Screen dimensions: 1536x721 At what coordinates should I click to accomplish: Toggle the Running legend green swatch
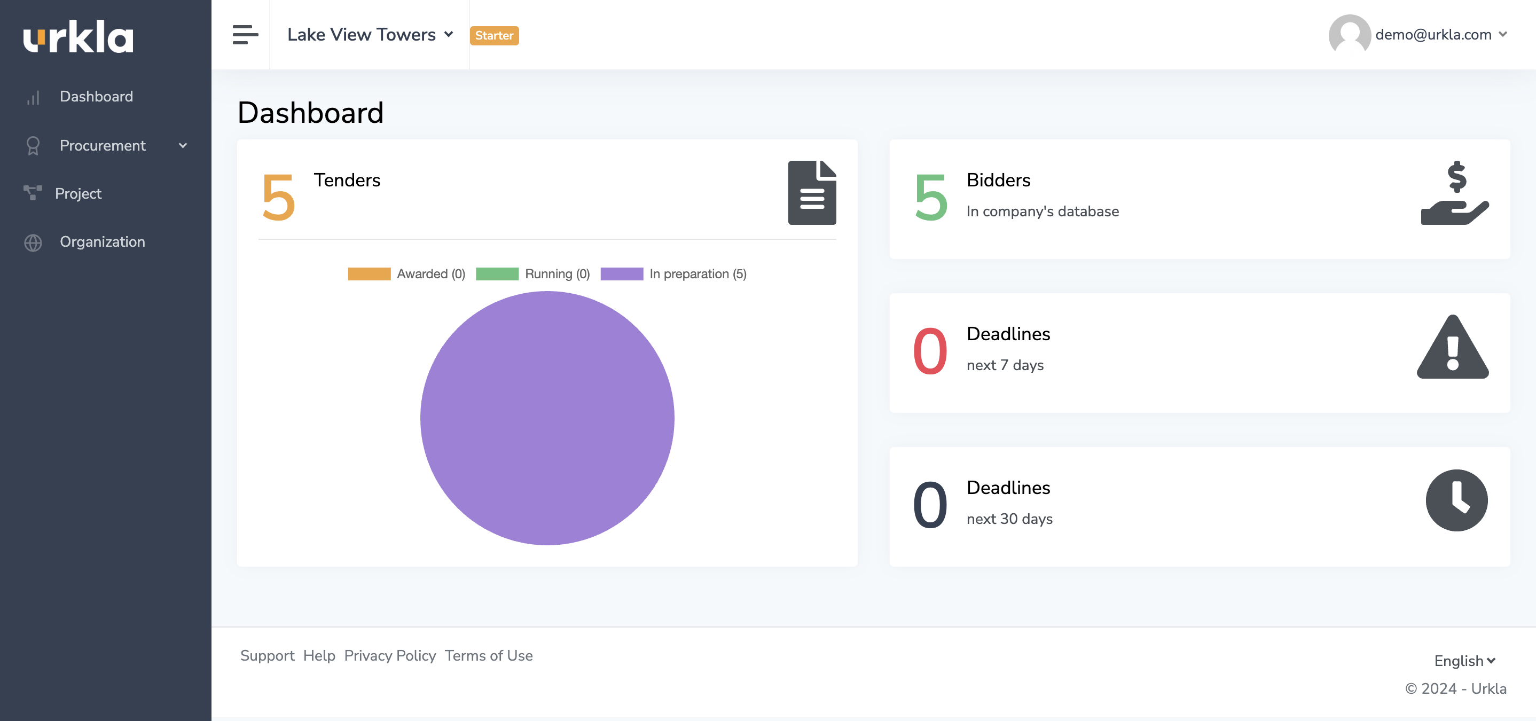pos(497,274)
